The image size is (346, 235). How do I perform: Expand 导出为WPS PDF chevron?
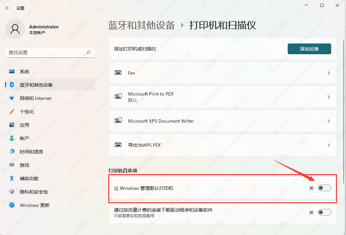pyautogui.click(x=329, y=145)
